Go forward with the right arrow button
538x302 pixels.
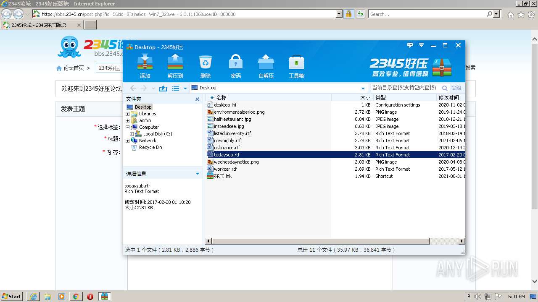tap(144, 88)
